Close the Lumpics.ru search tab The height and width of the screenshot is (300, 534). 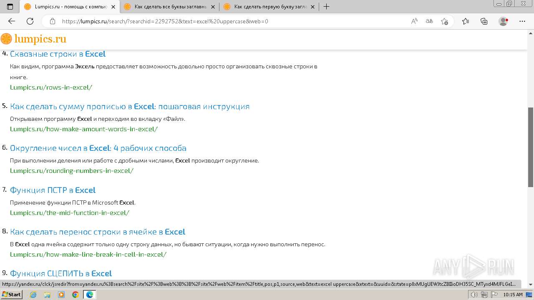[x=113, y=7]
